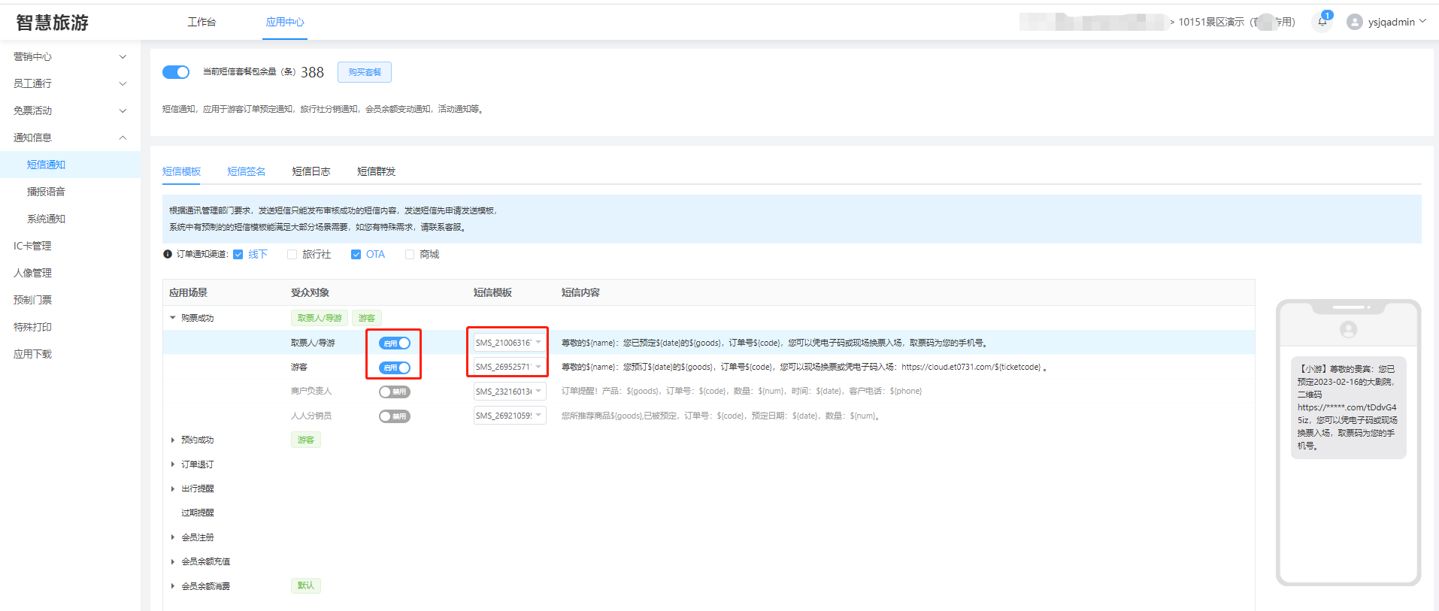Open the ysjqadmin account menu
Image resolution: width=1439 pixels, height=611 pixels.
pos(1395,22)
